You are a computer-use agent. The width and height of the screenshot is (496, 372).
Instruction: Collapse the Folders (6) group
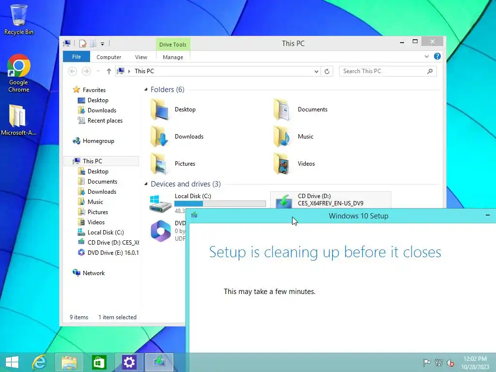point(146,90)
